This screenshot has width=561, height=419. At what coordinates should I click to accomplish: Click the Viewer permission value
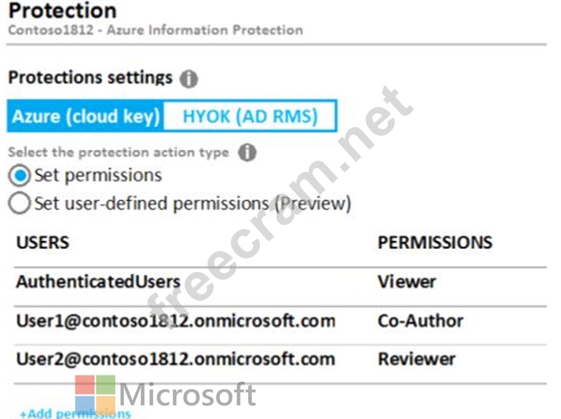(407, 282)
